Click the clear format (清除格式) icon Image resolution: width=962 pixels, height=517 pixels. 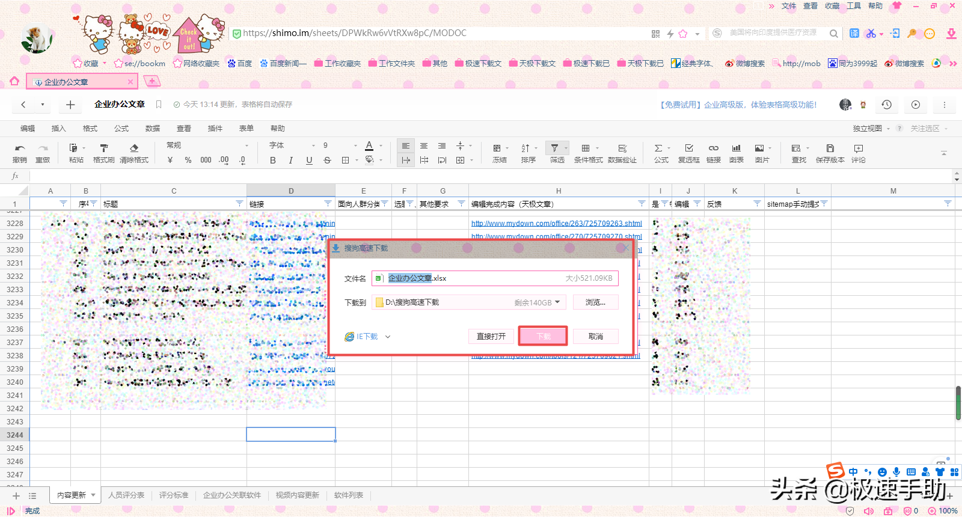pos(134,148)
